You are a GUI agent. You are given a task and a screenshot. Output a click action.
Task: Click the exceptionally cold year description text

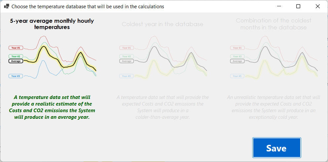pos(273,107)
